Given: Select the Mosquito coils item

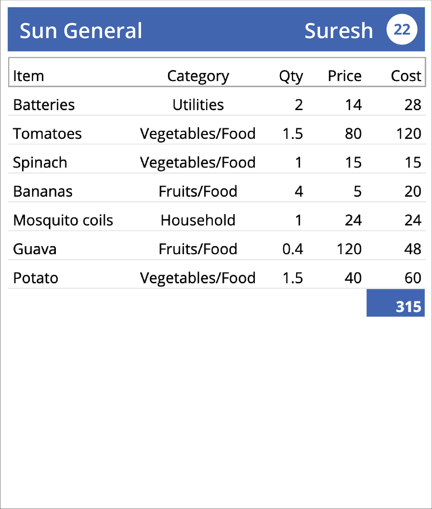Looking at the screenshot, I should [63, 221].
